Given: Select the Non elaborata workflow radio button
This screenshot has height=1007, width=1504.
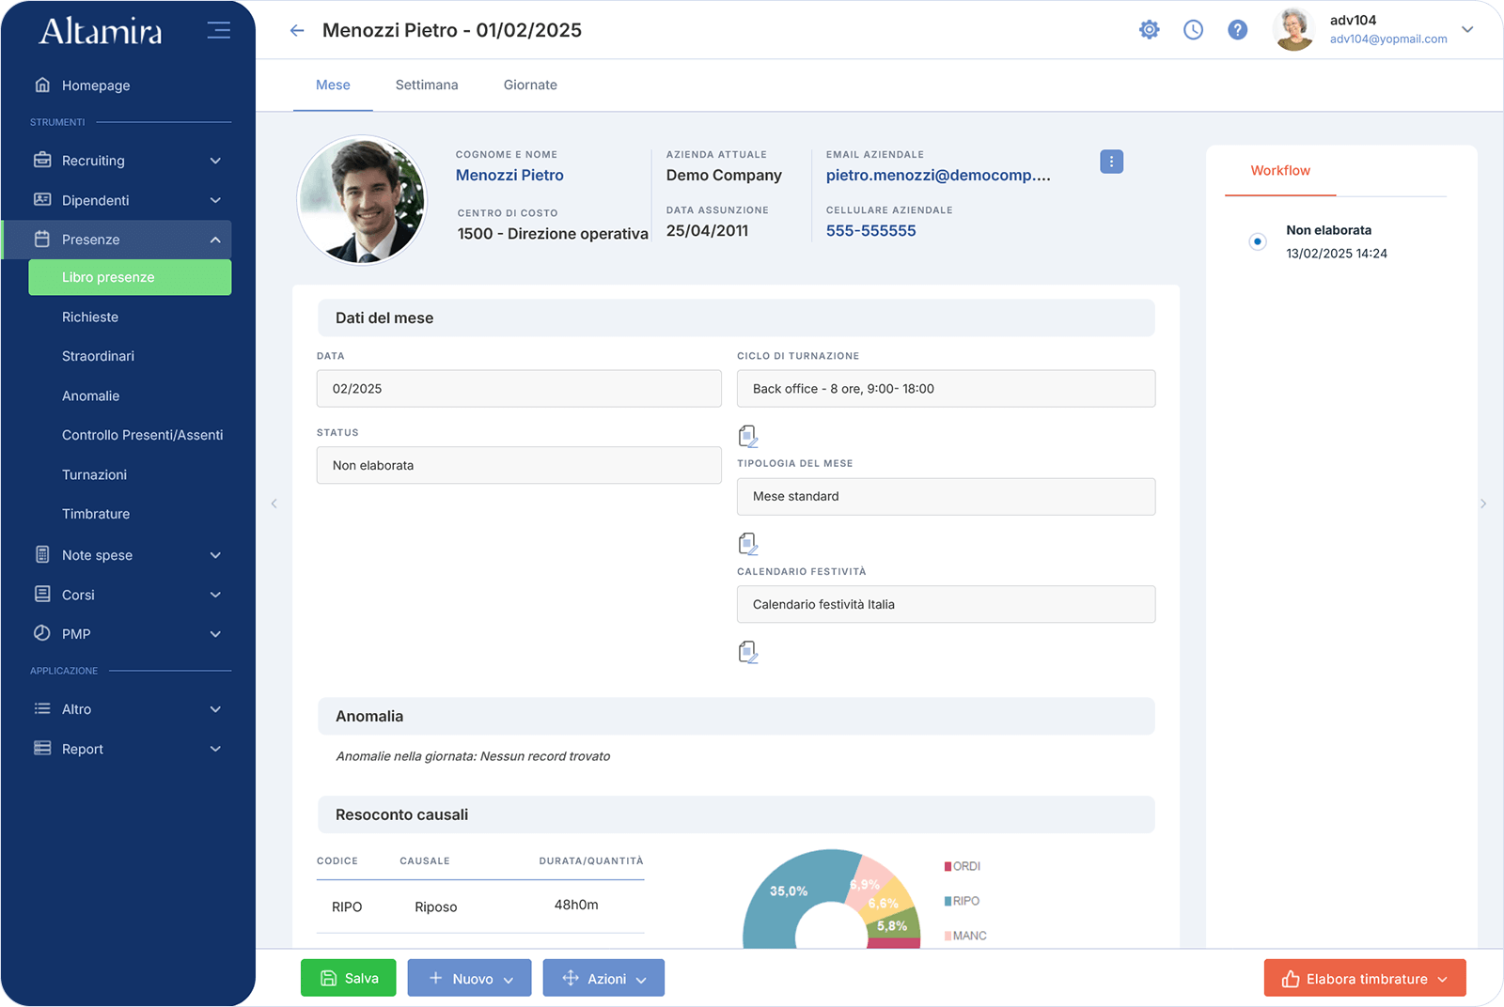Looking at the screenshot, I should (1258, 241).
